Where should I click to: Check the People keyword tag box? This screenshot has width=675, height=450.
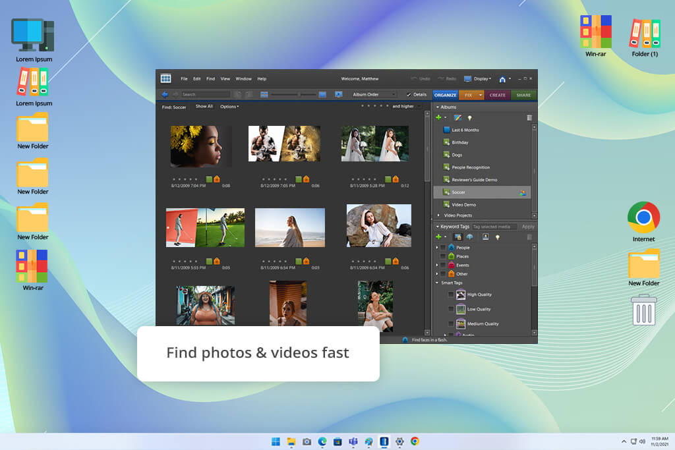[443, 247]
